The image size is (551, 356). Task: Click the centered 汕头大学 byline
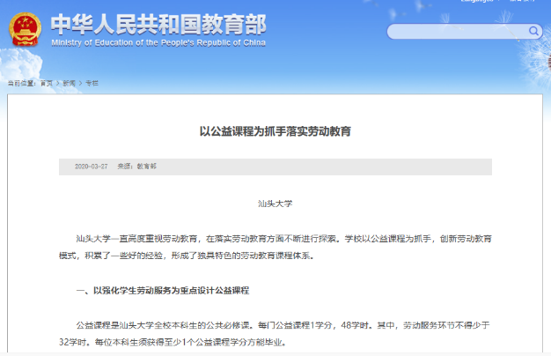[275, 204]
